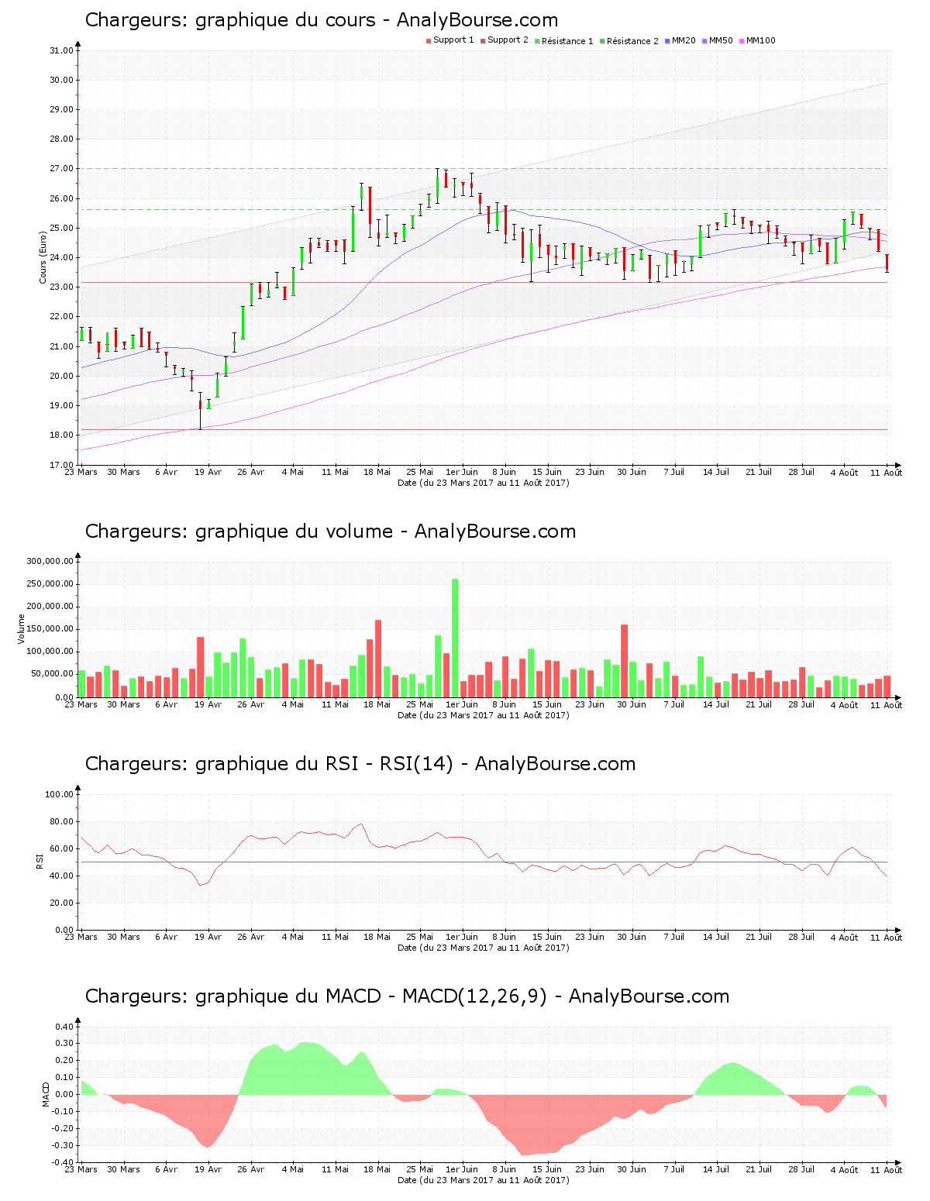Click '23 Mars' on the MACD chart axis
930x1201 pixels.
[x=81, y=1169]
